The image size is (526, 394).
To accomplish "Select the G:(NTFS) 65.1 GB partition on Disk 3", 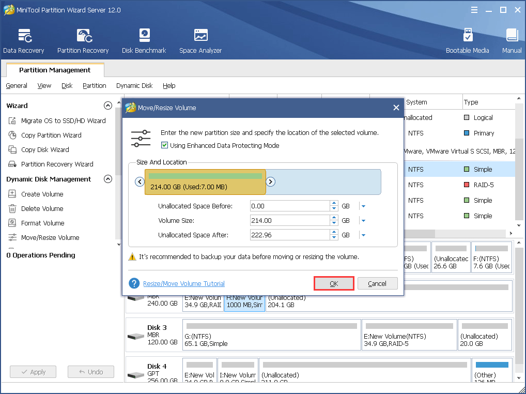I will pos(272,335).
